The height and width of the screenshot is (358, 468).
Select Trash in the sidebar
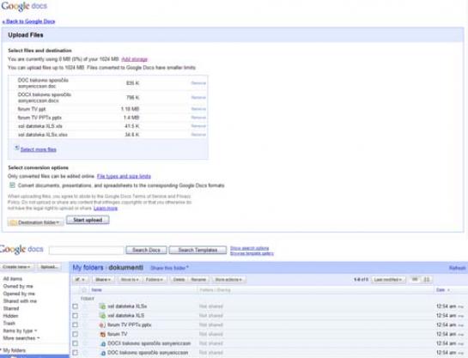point(9,324)
